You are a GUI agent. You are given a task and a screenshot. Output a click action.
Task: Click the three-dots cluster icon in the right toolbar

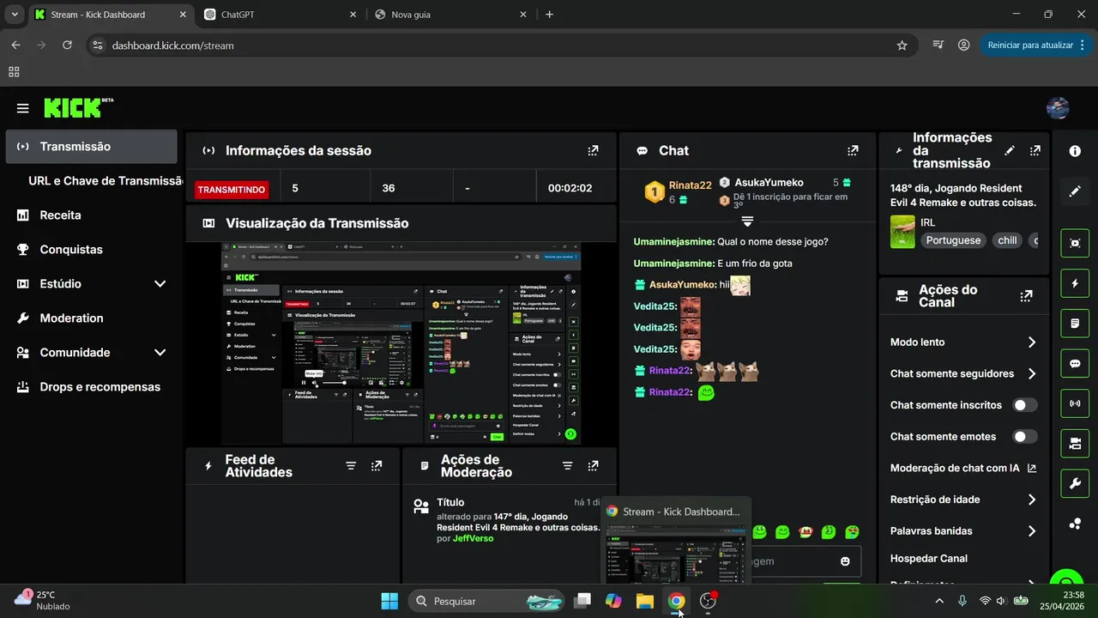coord(1075,524)
